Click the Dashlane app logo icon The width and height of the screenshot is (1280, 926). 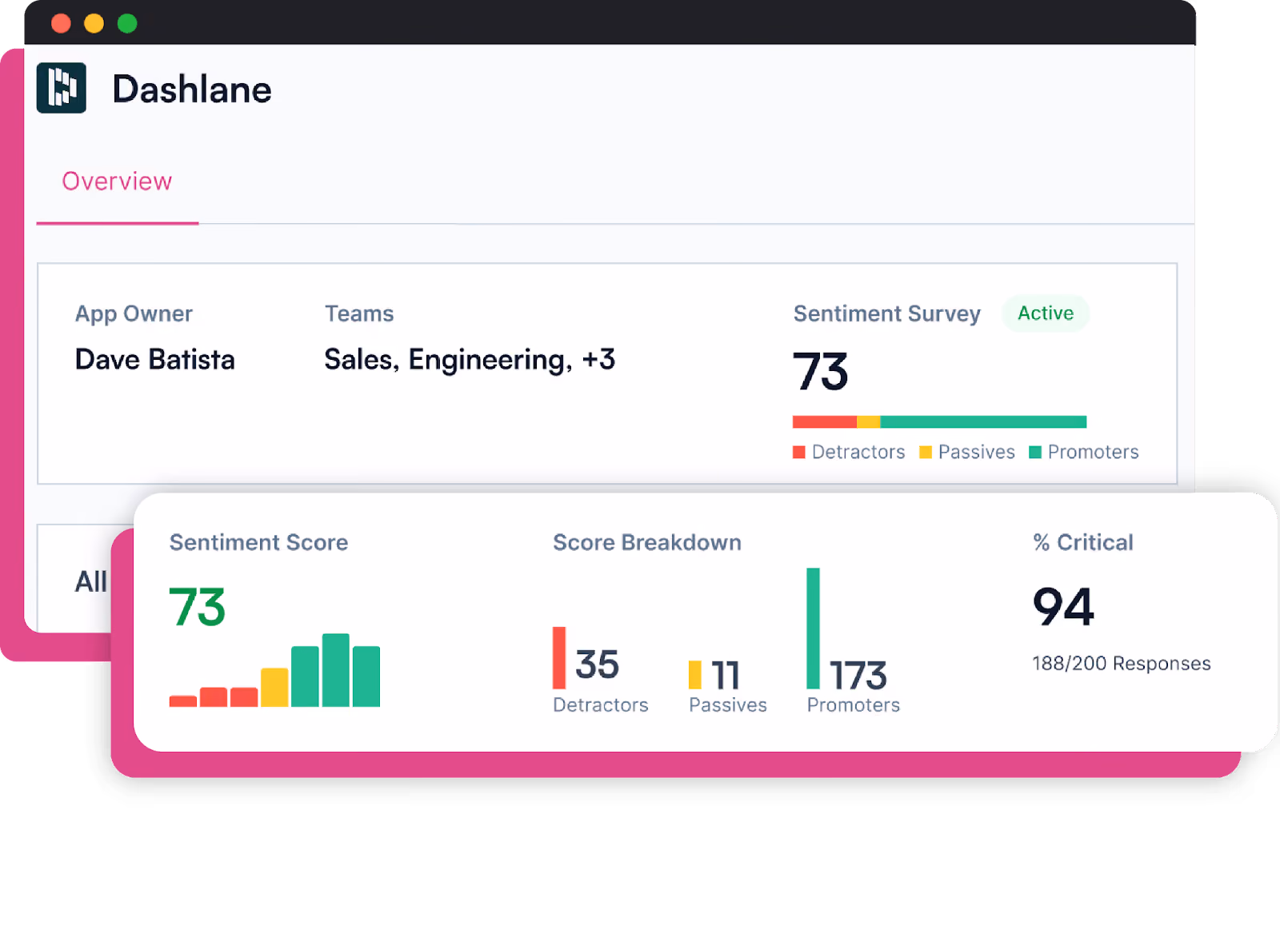pos(61,88)
